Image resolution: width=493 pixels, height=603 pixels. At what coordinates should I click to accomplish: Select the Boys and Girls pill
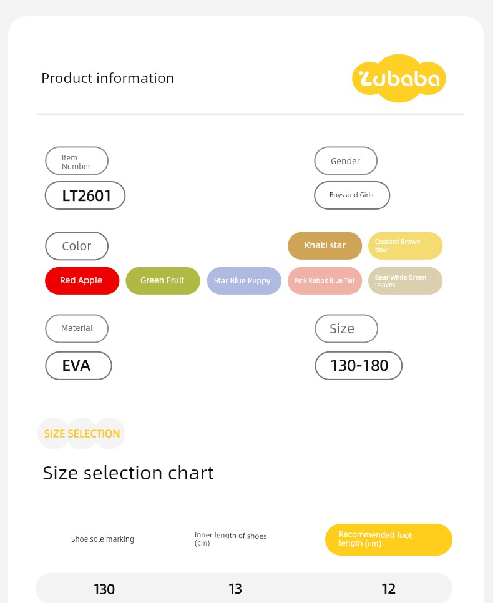point(352,195)
